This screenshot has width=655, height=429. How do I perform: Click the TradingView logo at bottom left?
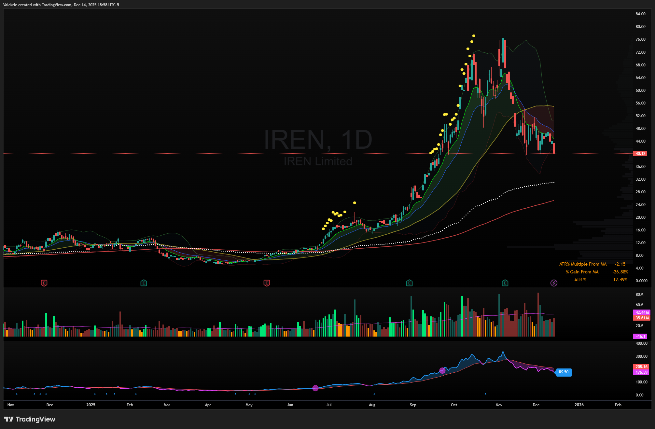(30, 419)
